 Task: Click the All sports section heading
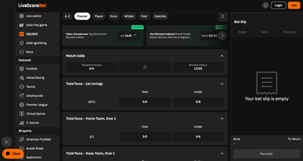25,131
